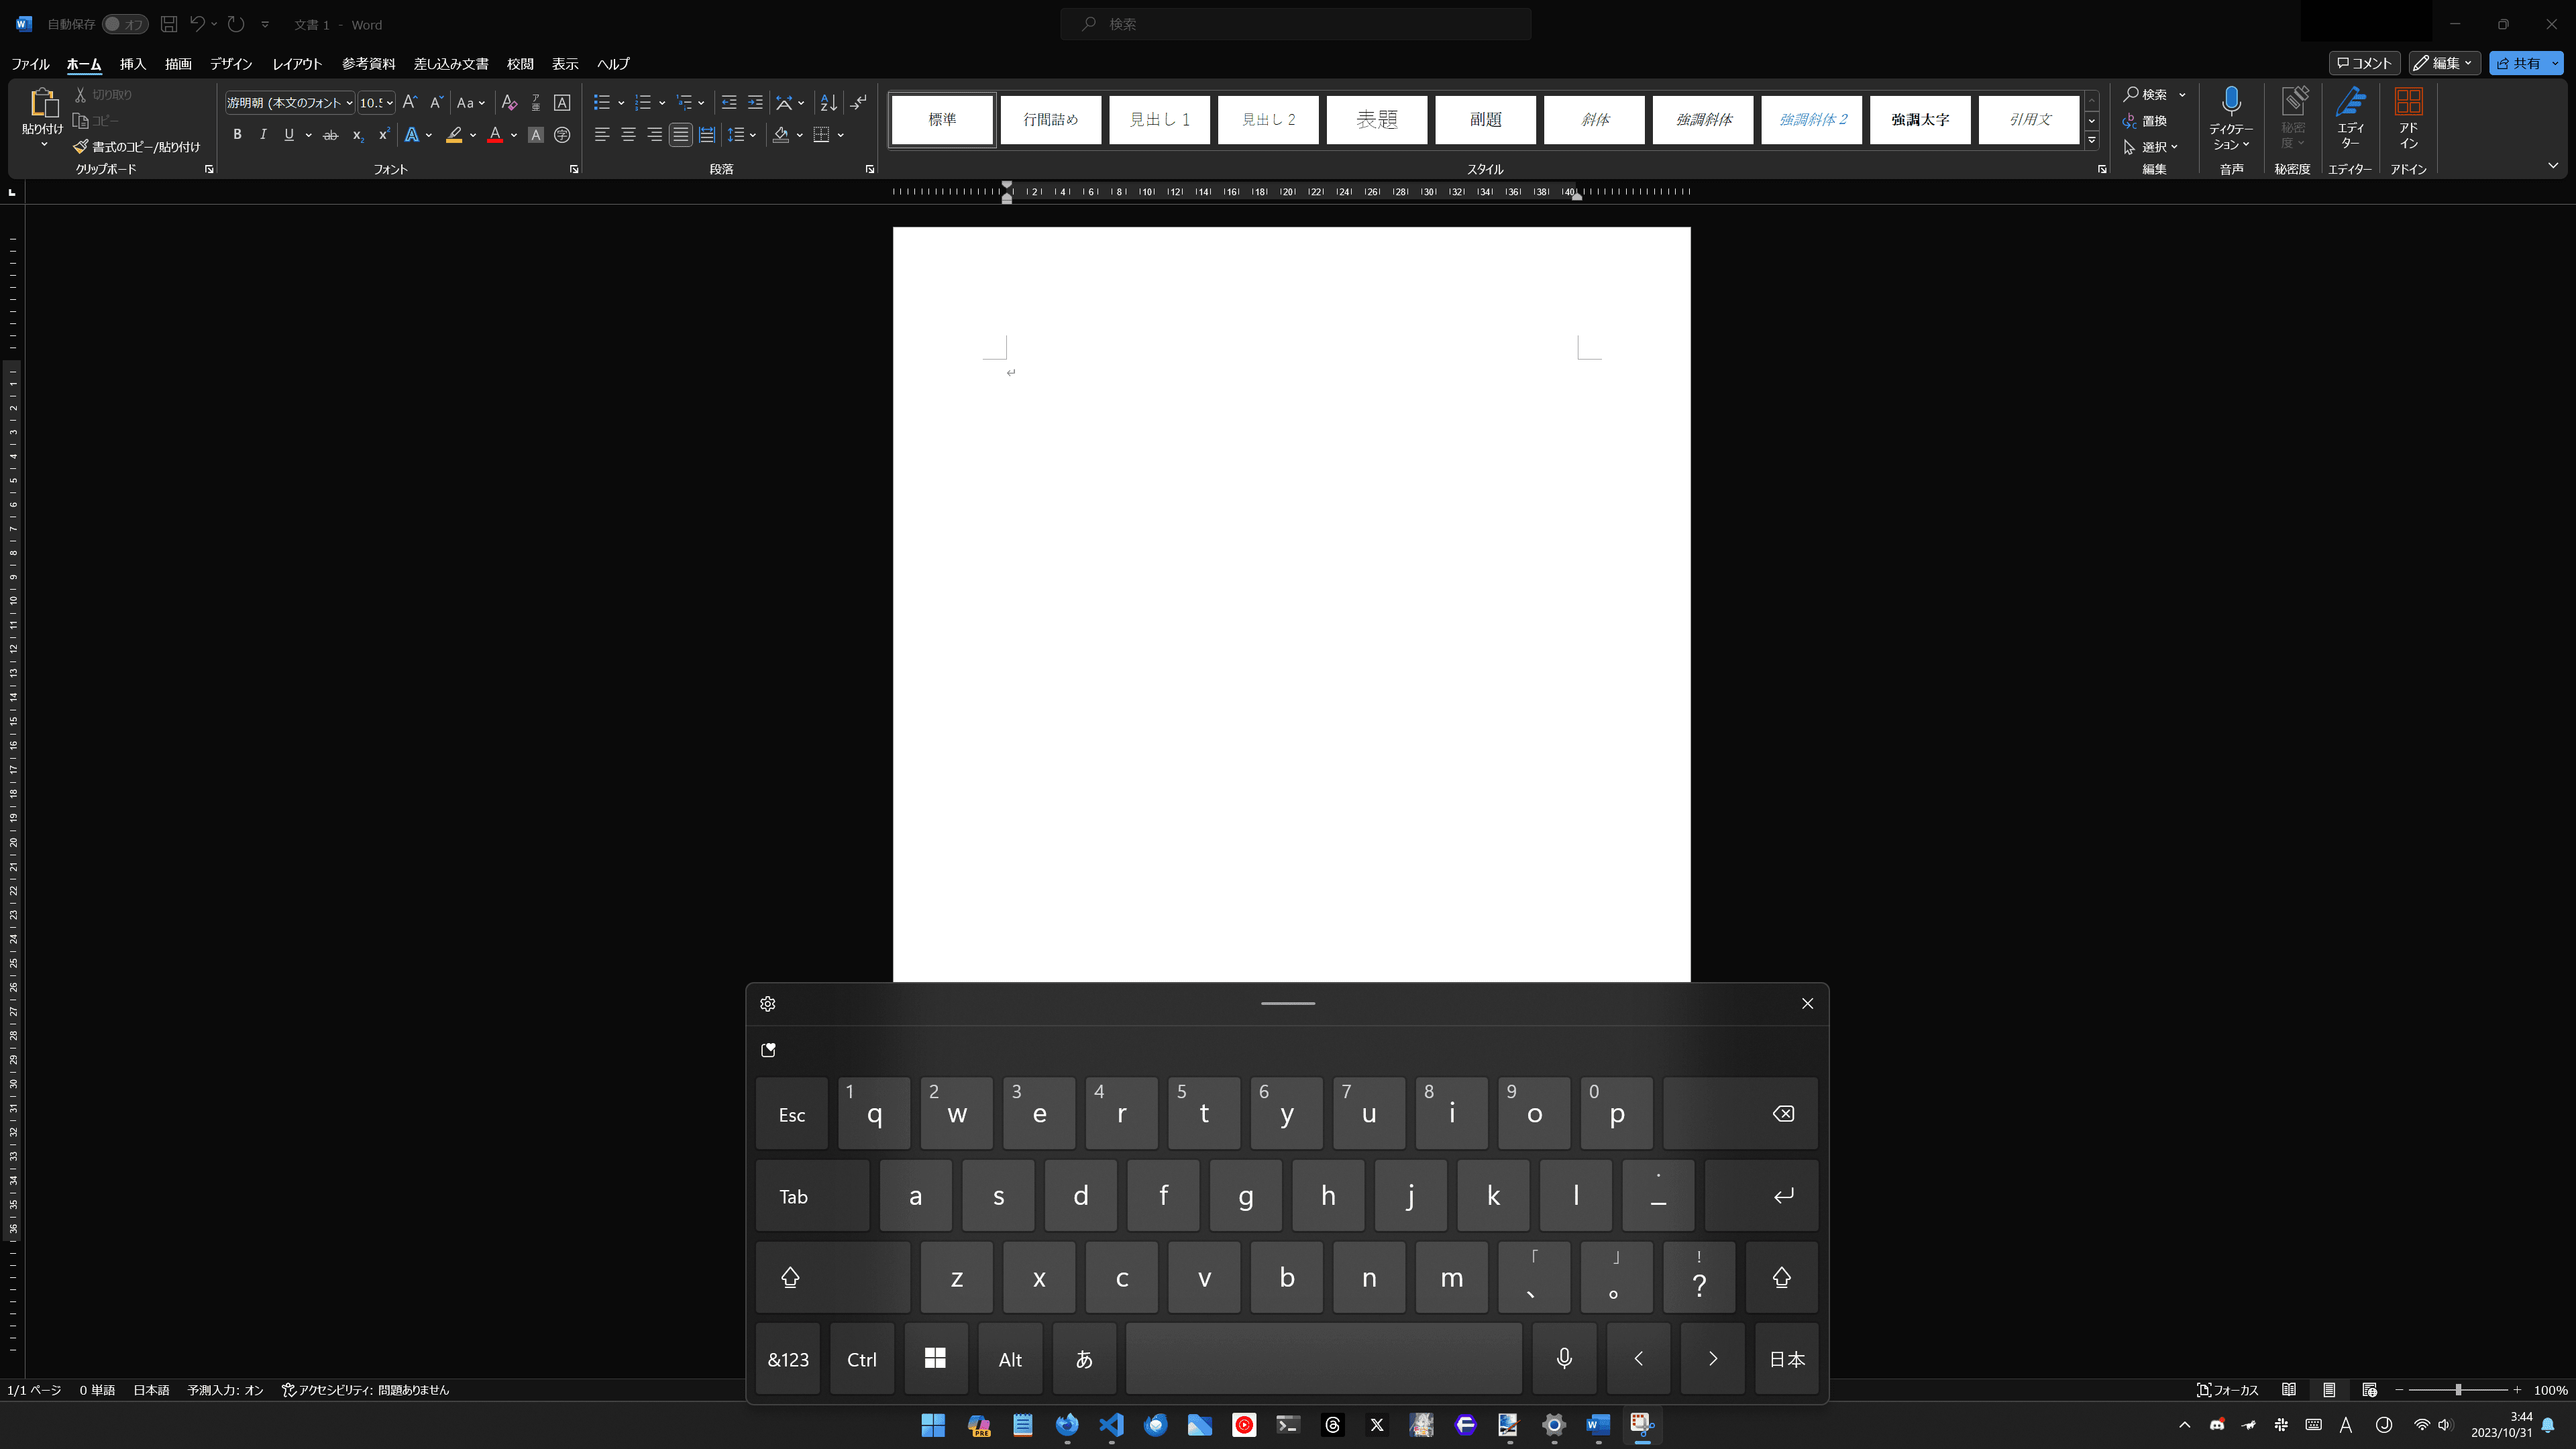Switch to the 挿入 tab

(x=133, y=64)
